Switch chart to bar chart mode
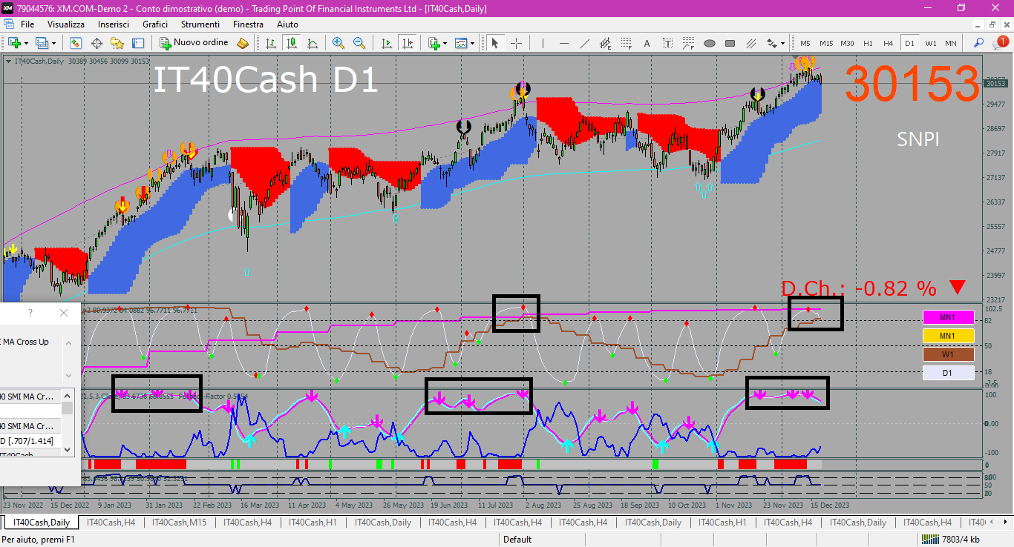This screenshot has height=547, width=1014. point(271,43)
